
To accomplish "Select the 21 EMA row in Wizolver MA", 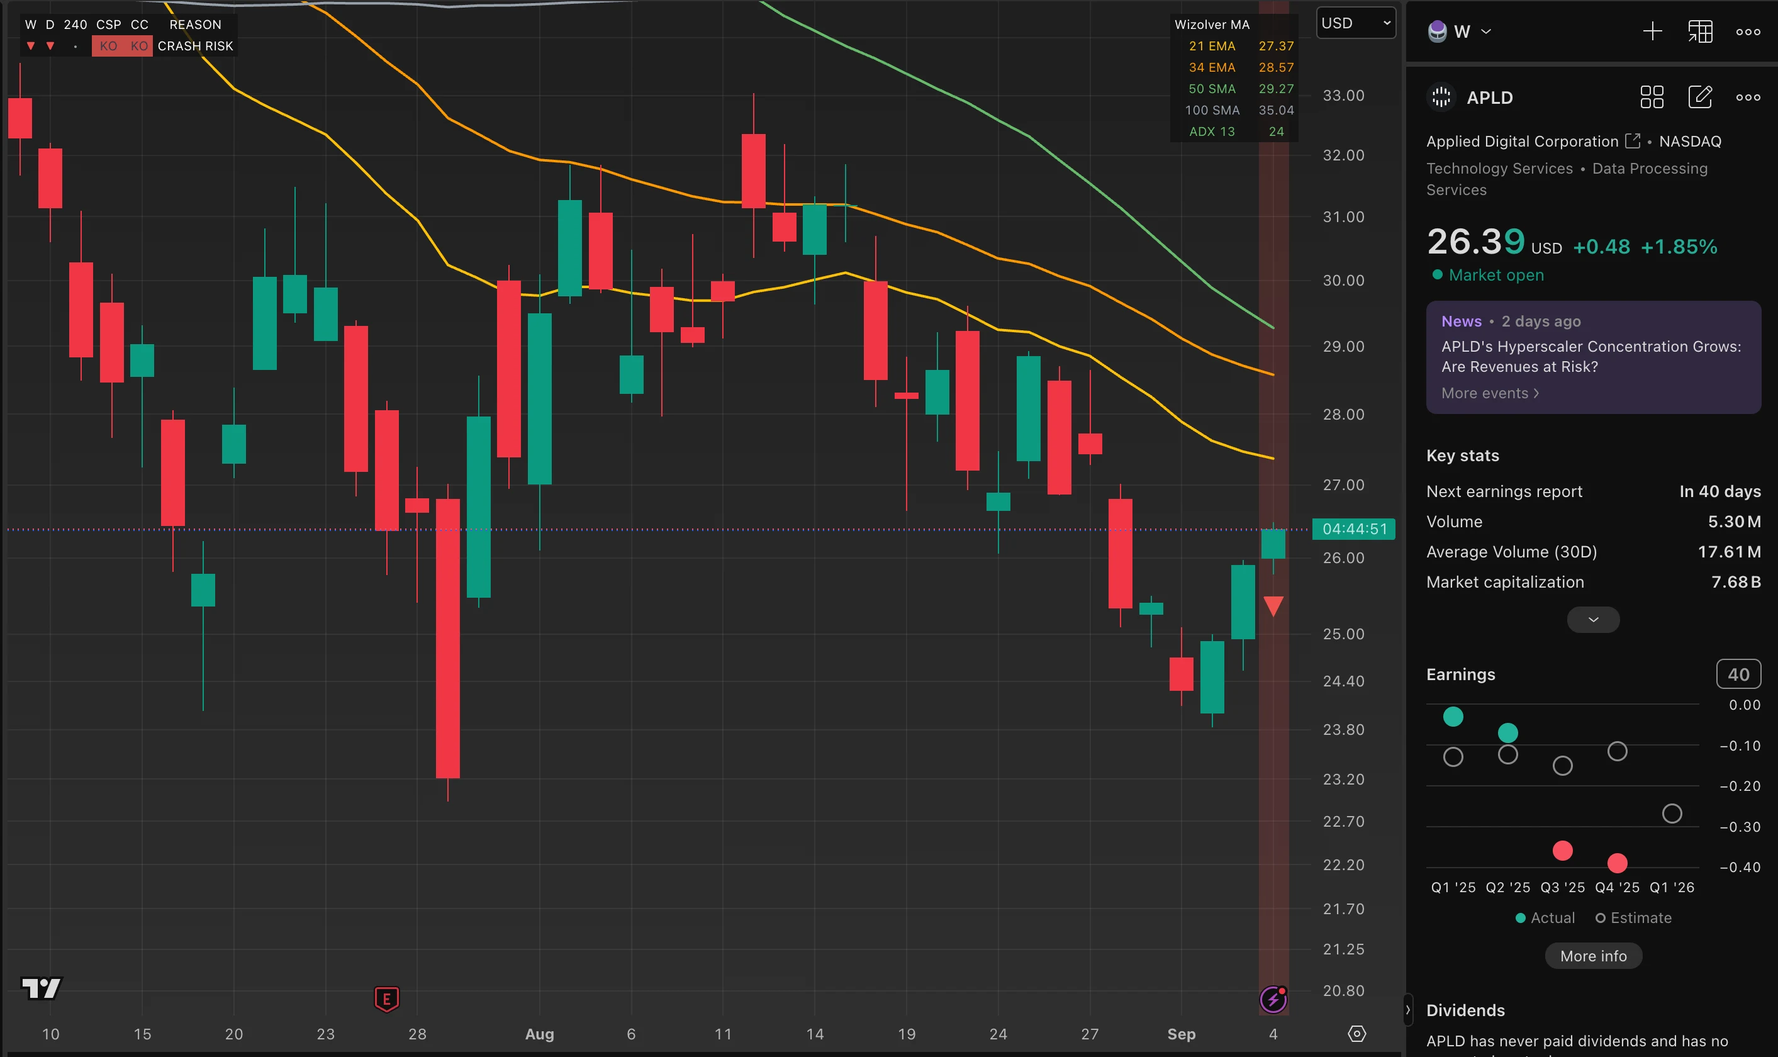I will (1234, 45).
